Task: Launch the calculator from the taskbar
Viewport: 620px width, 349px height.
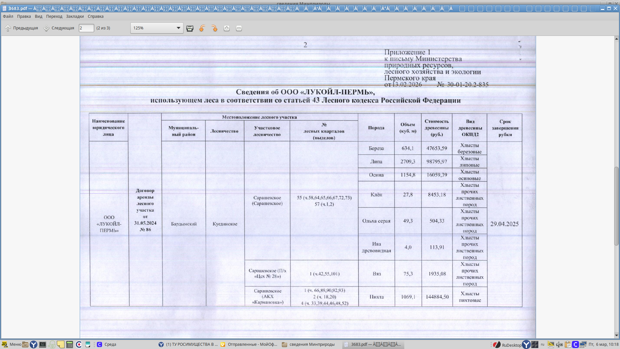Action: point(69,344)
